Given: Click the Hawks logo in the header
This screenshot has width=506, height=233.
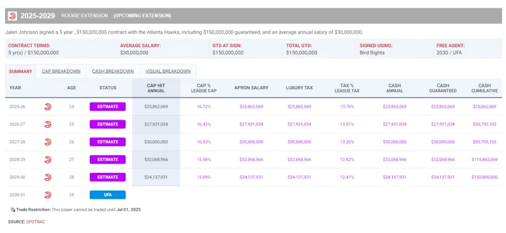Looking at the screenshot, I should tap(12, 16).
